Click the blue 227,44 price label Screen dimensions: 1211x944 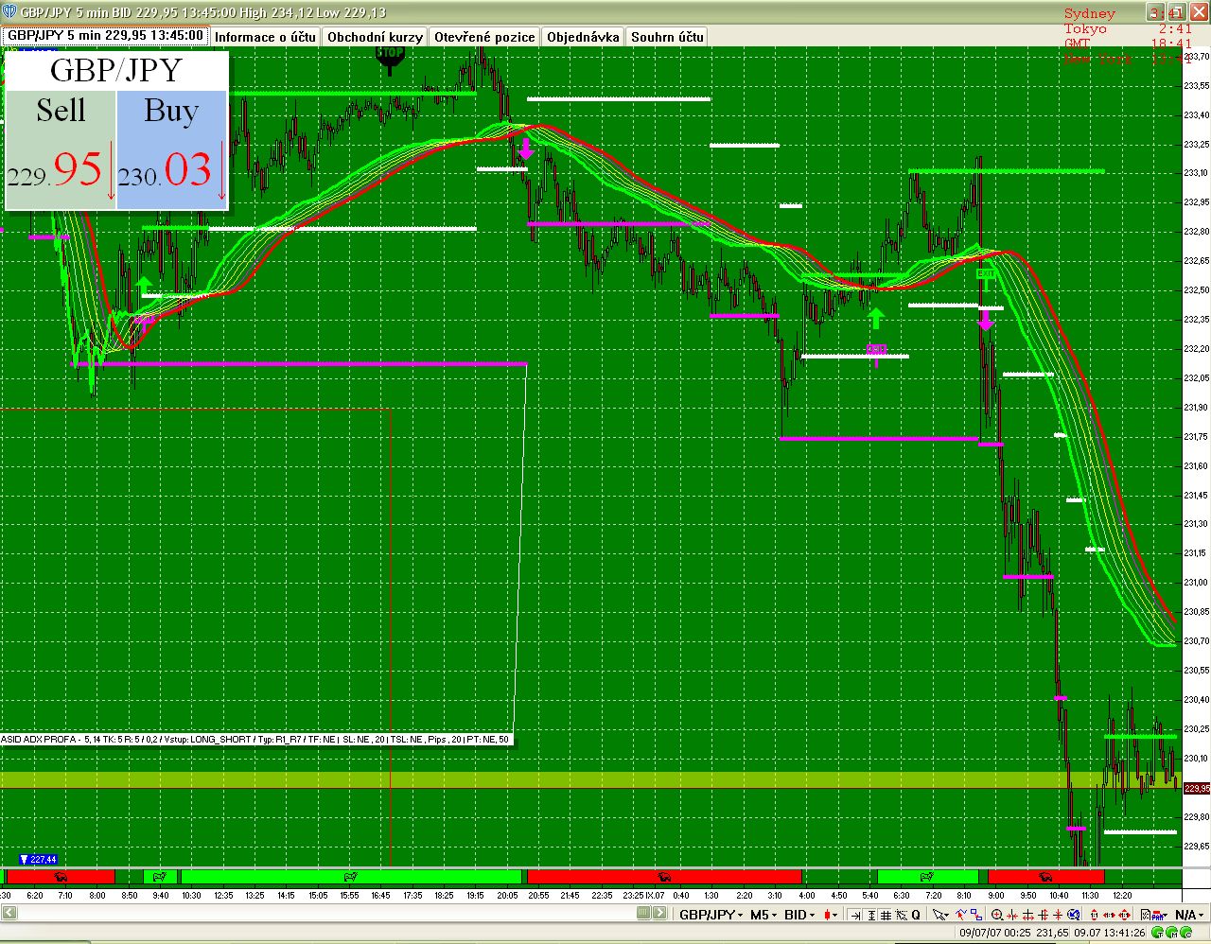point(39,859)
